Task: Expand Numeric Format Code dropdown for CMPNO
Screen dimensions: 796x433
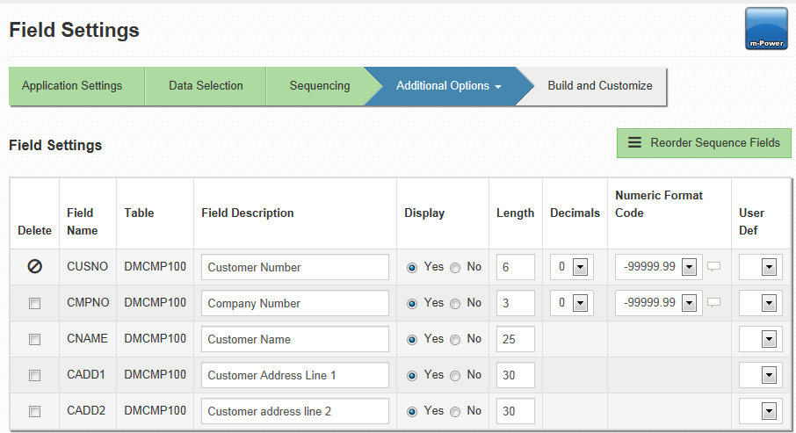Action: point(688,303)
